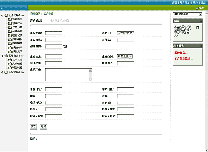
Task: Click the calendar icon inside the 提示 tip box
Action: click(198, 27)
